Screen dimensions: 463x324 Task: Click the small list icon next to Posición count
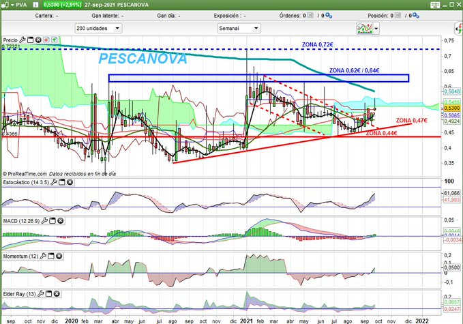pyautogui.click(x=398, y=16)
